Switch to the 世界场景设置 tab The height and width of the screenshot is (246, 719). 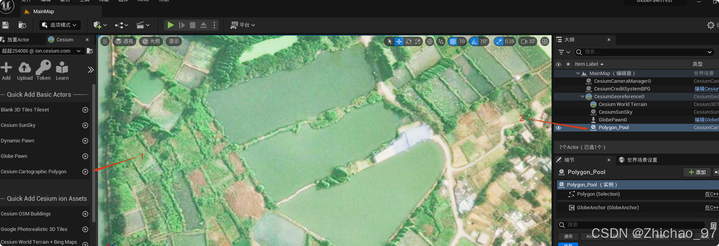[x=638, y=160]
